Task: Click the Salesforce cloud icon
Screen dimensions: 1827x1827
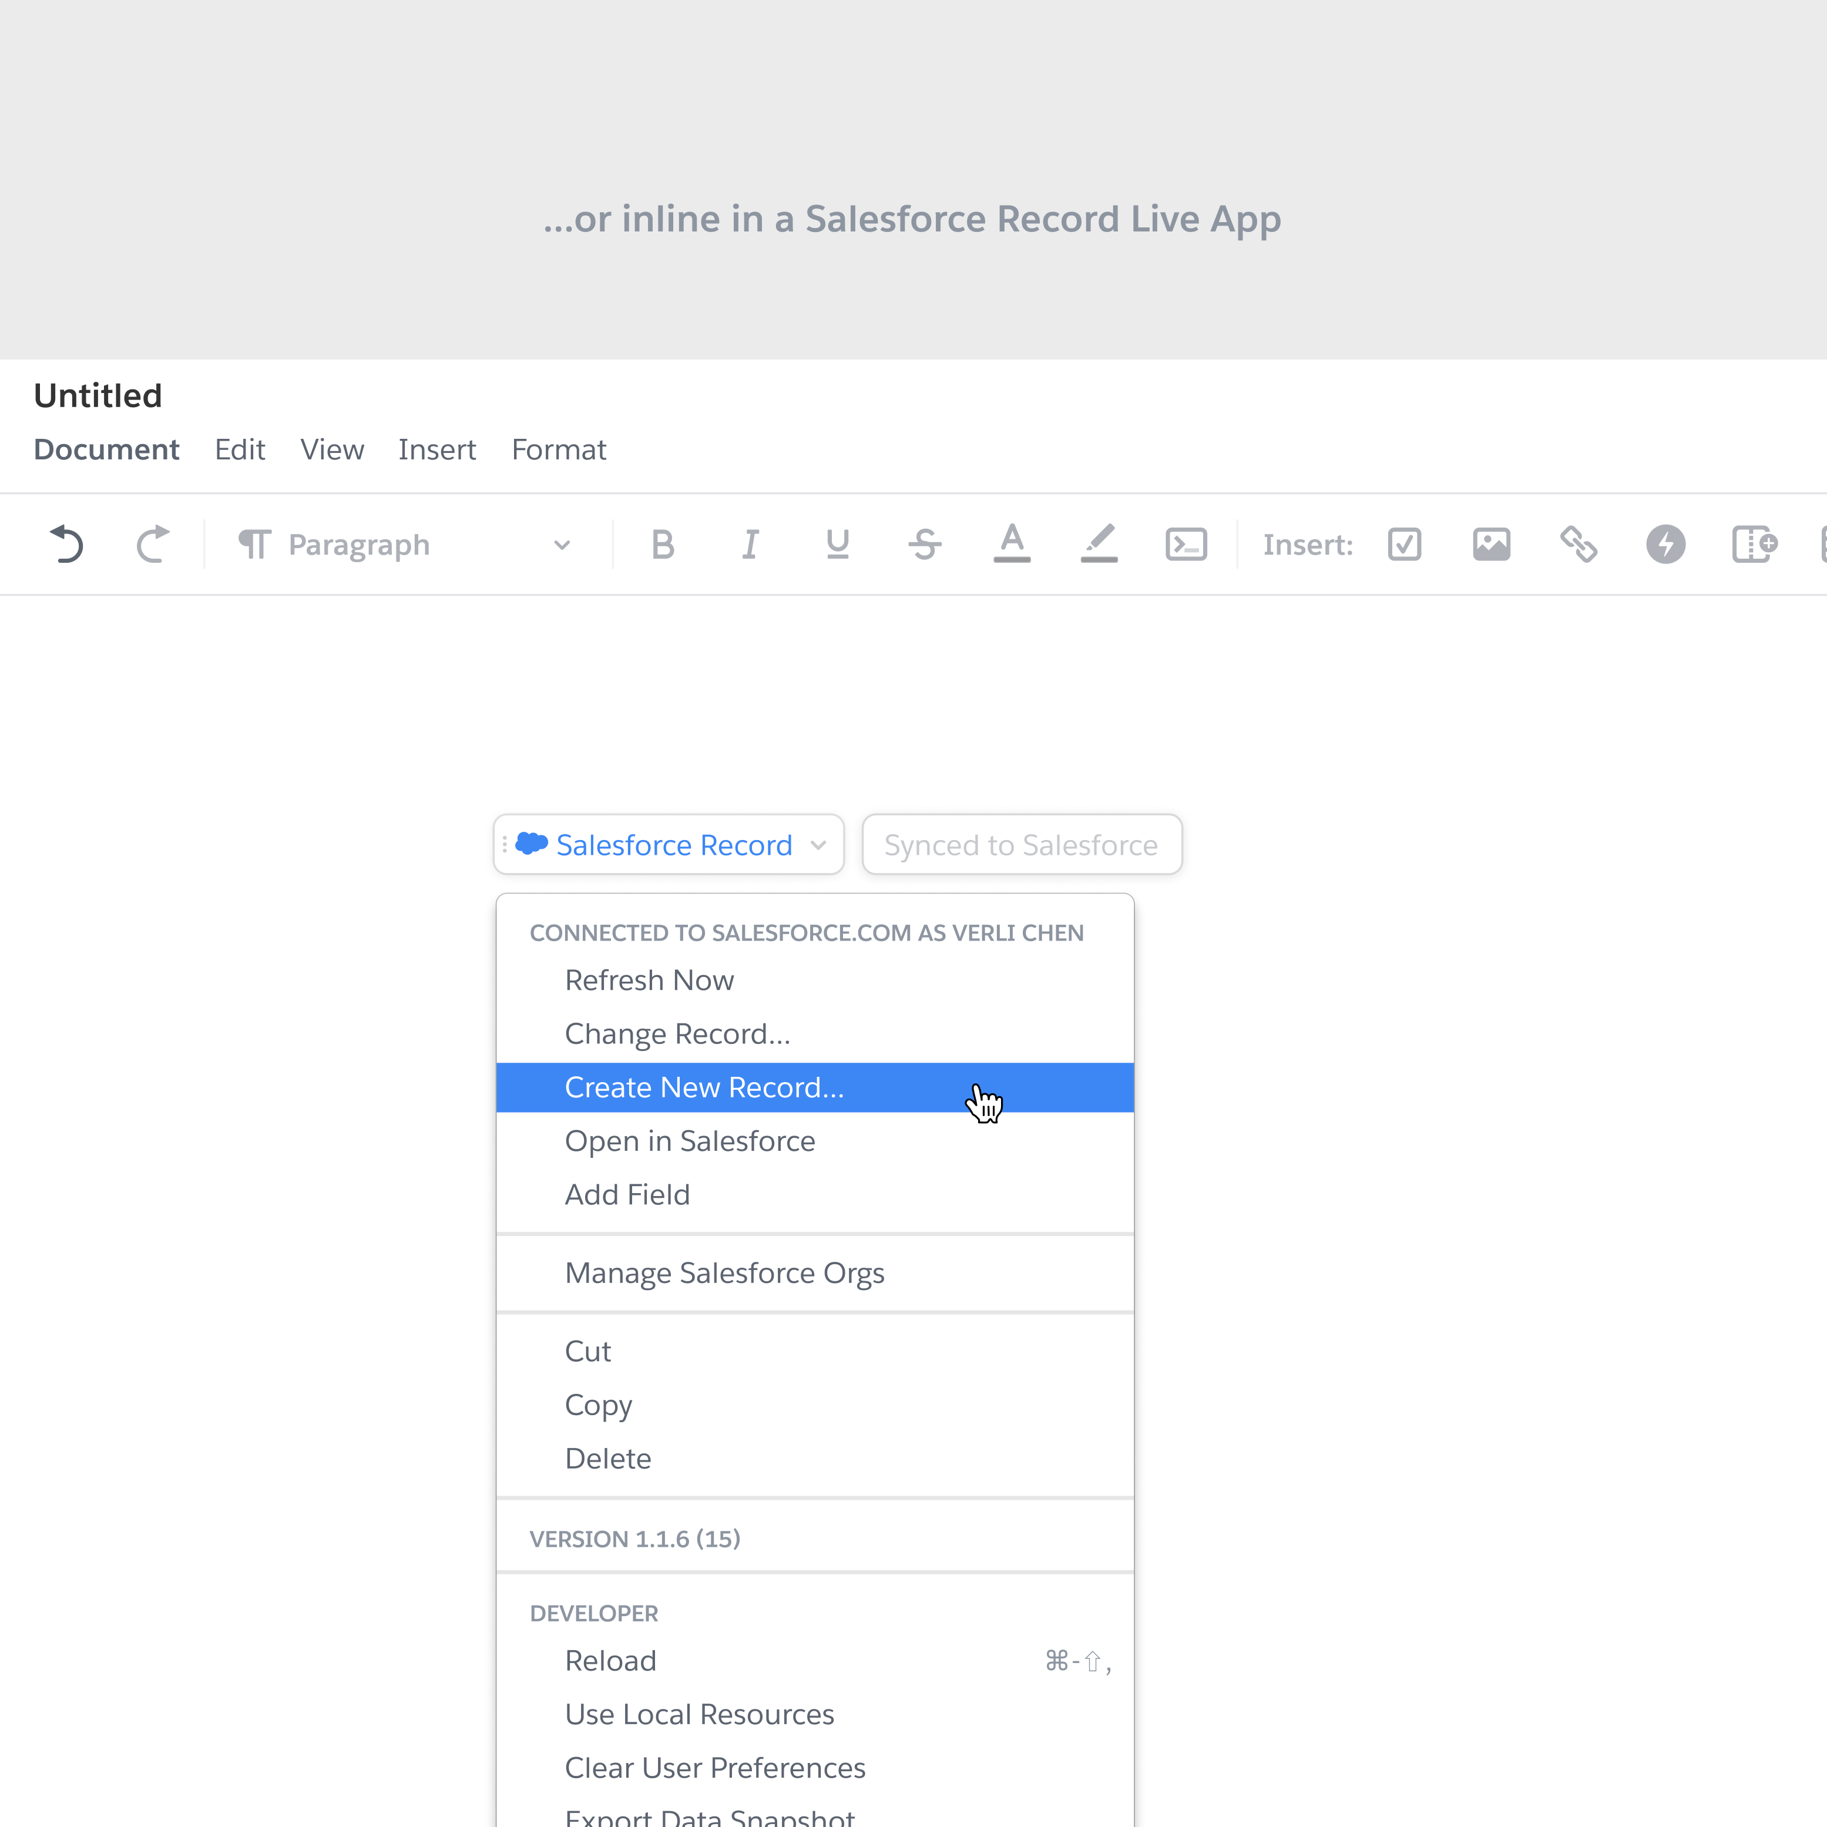Action: (x=532, y=842)
